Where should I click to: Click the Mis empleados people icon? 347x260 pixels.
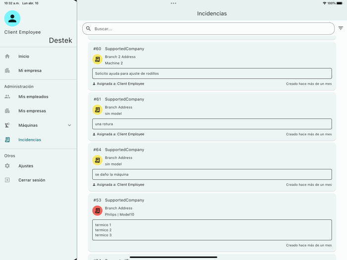pos(7,97)
